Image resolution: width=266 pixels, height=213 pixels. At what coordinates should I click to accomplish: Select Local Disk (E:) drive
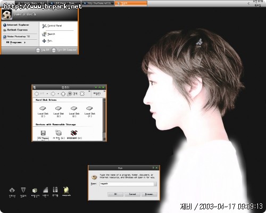[74, 112]
